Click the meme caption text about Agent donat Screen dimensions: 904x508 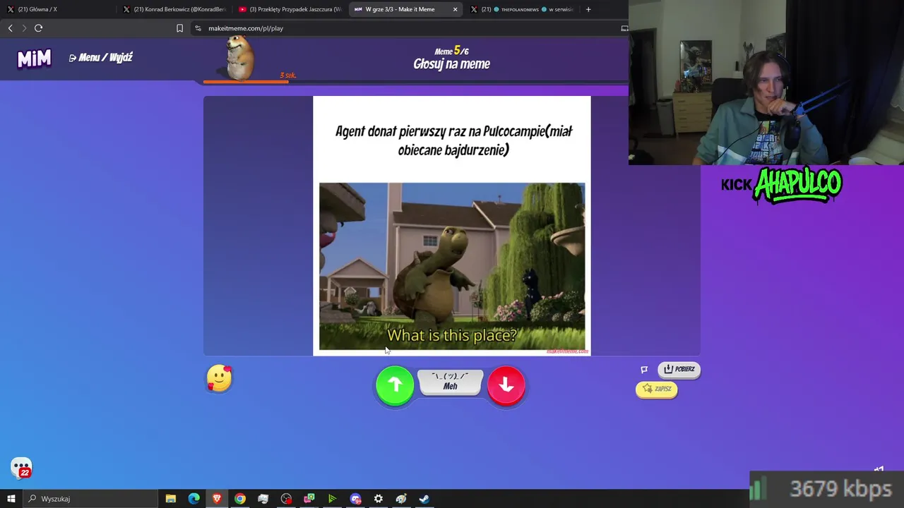[x=453, y=140]
